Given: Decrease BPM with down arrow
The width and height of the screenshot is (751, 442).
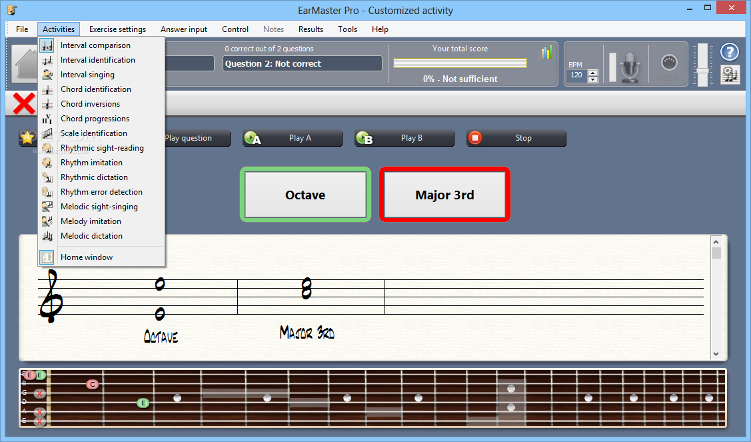Looking at the screenshot, I should pos(593,79).
